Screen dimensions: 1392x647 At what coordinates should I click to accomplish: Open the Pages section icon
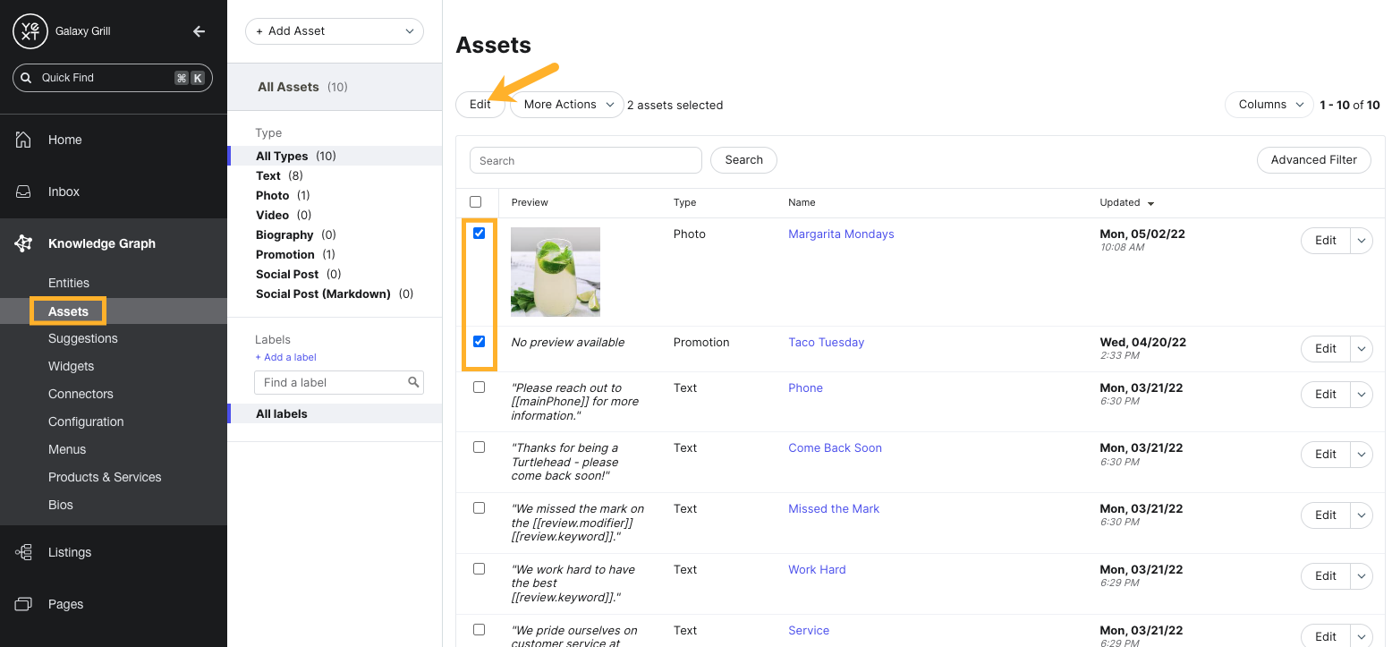(21, 604)
